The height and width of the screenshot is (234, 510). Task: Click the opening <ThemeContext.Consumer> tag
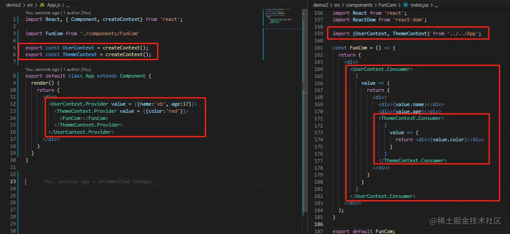click(x=411, y=118)
